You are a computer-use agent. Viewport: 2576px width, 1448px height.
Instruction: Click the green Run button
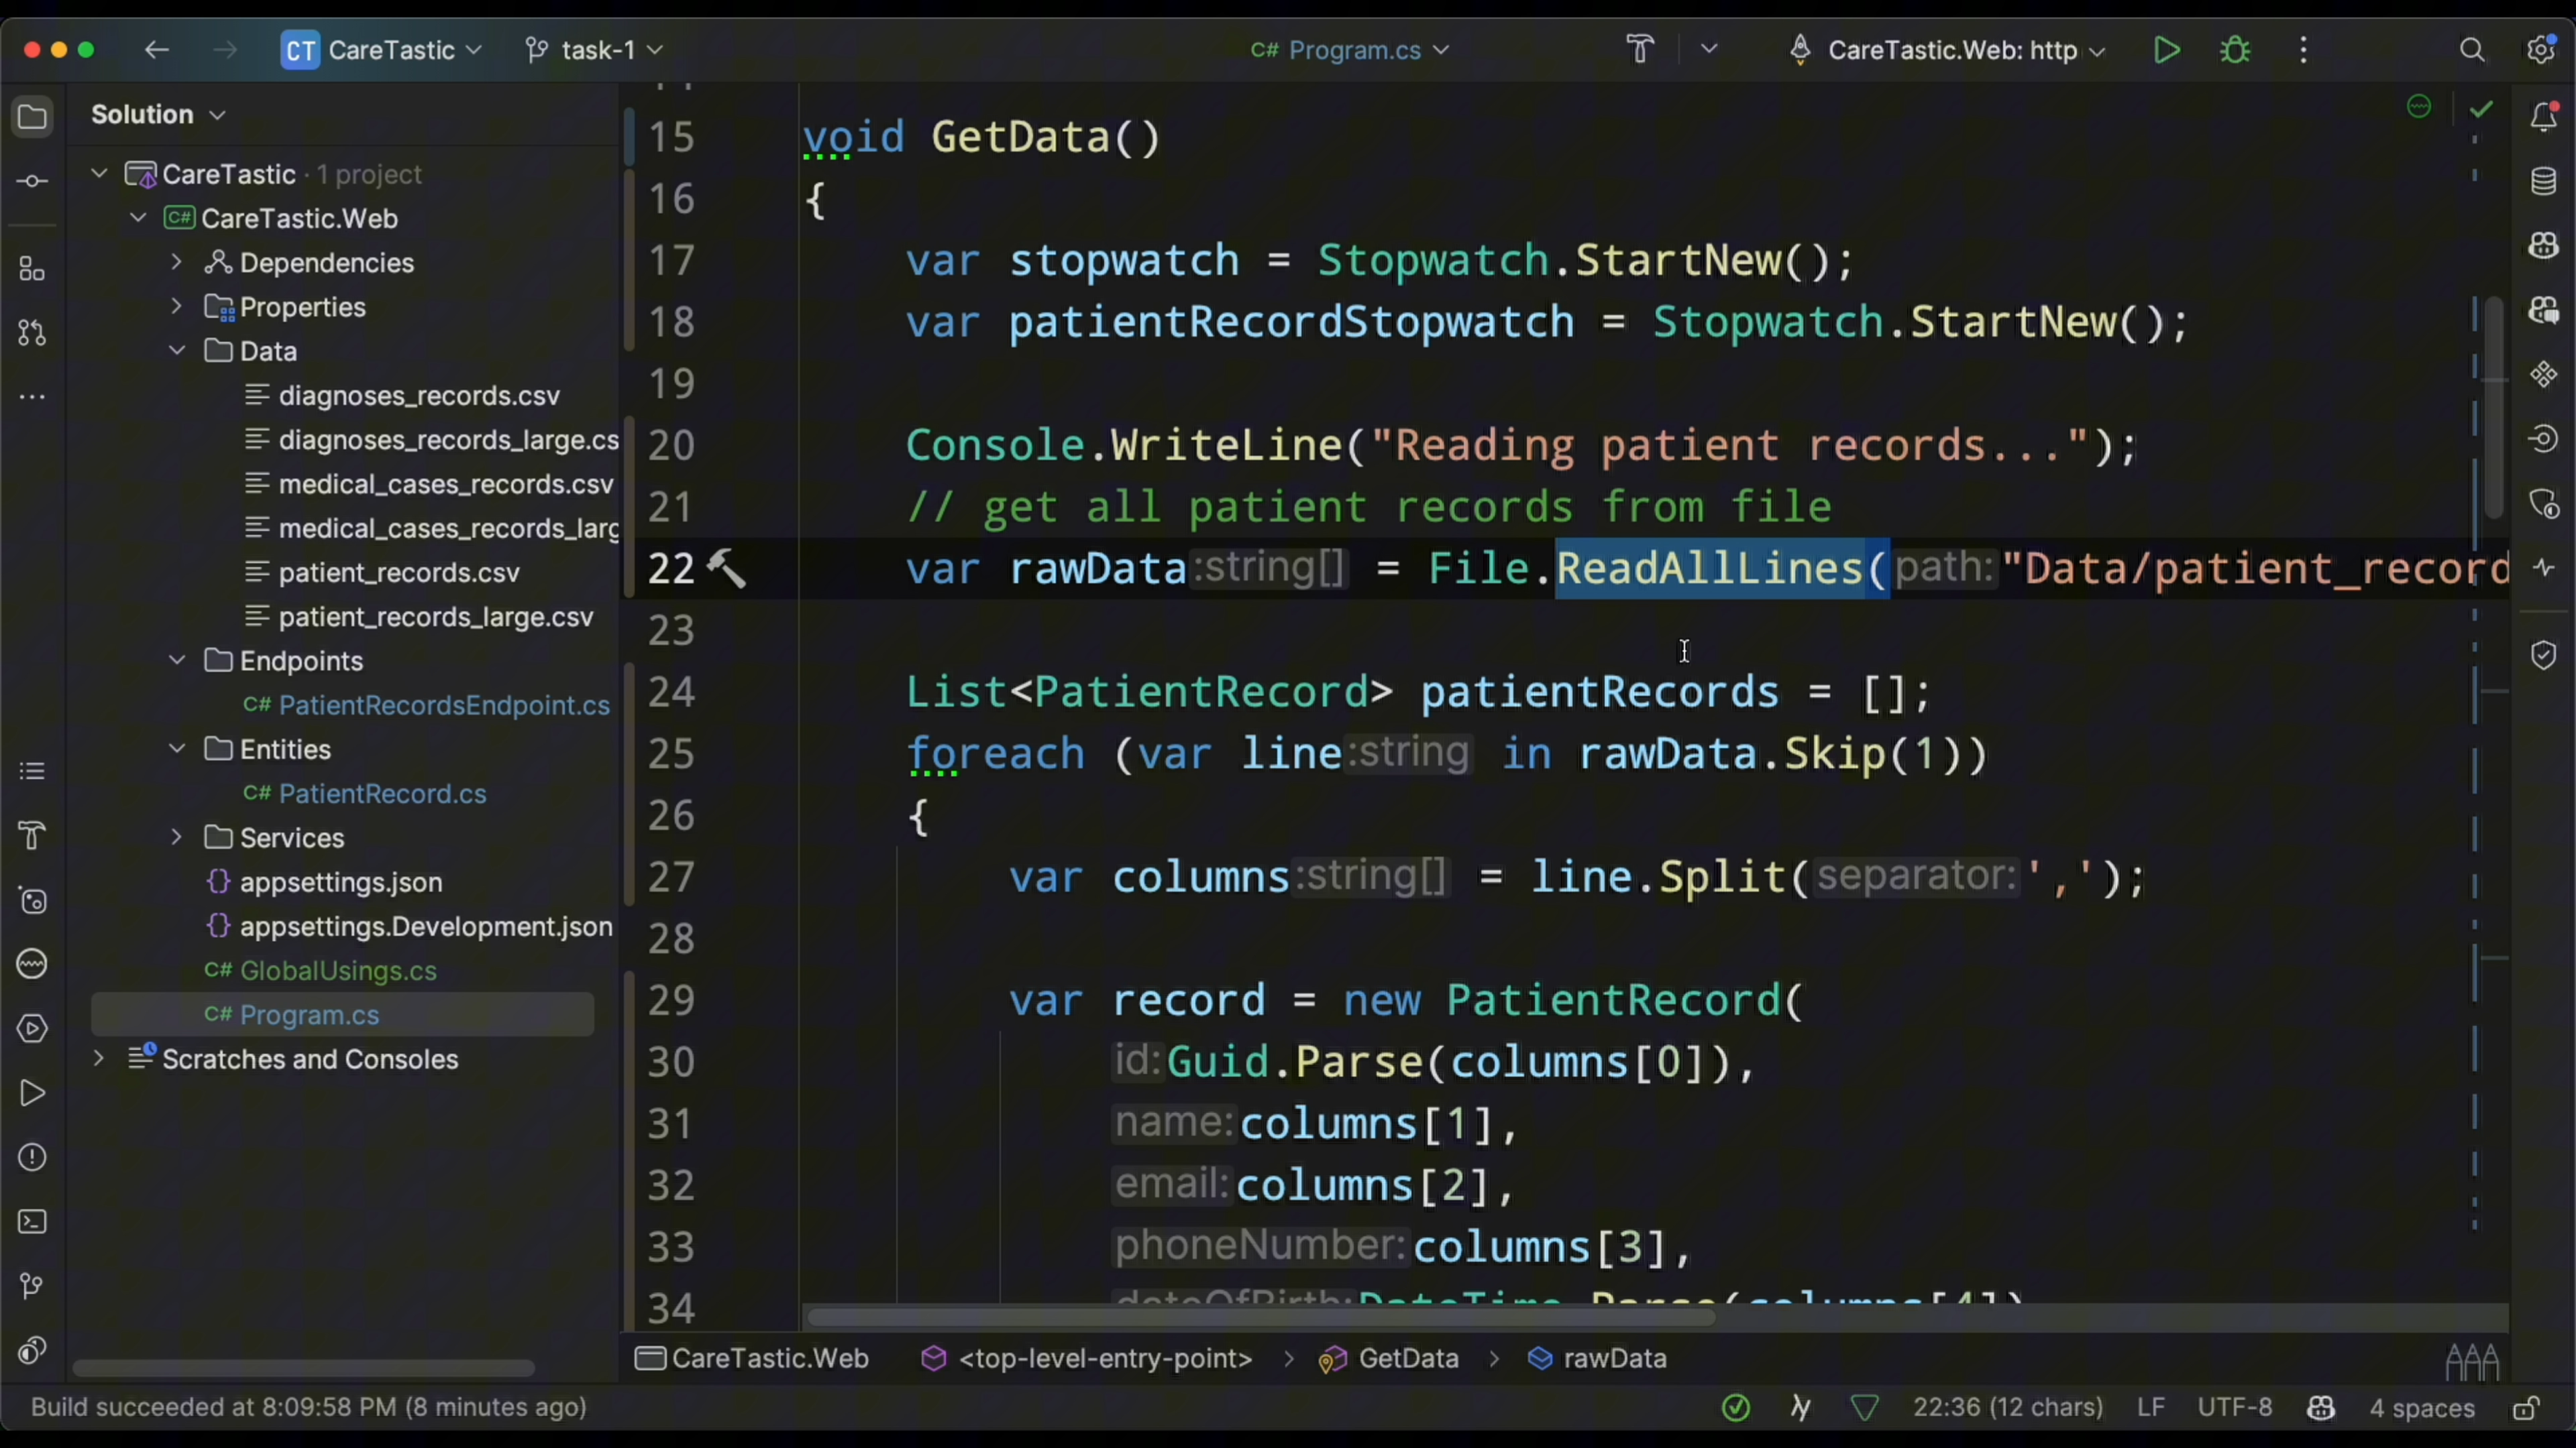(2166, 50)
